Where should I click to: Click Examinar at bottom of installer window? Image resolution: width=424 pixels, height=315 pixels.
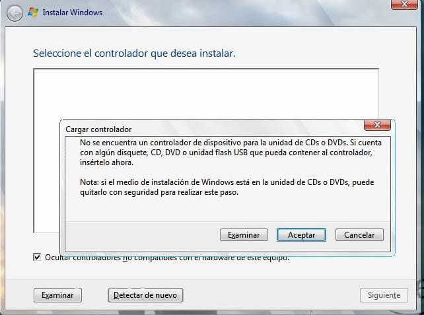point(57,295)
